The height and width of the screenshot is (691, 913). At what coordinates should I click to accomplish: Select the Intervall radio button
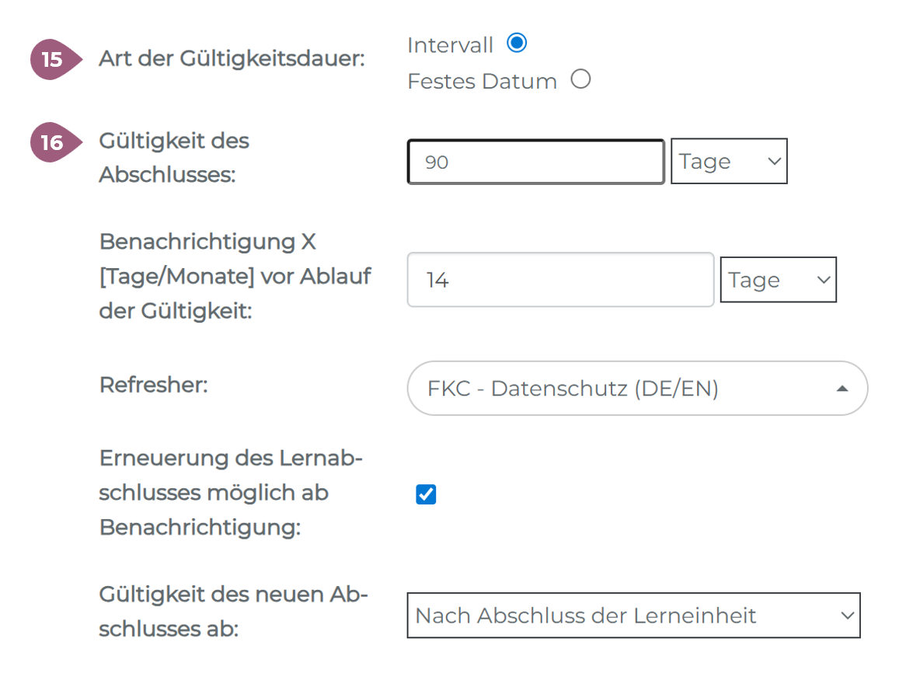pyautogui.click(x=517, y=44)
